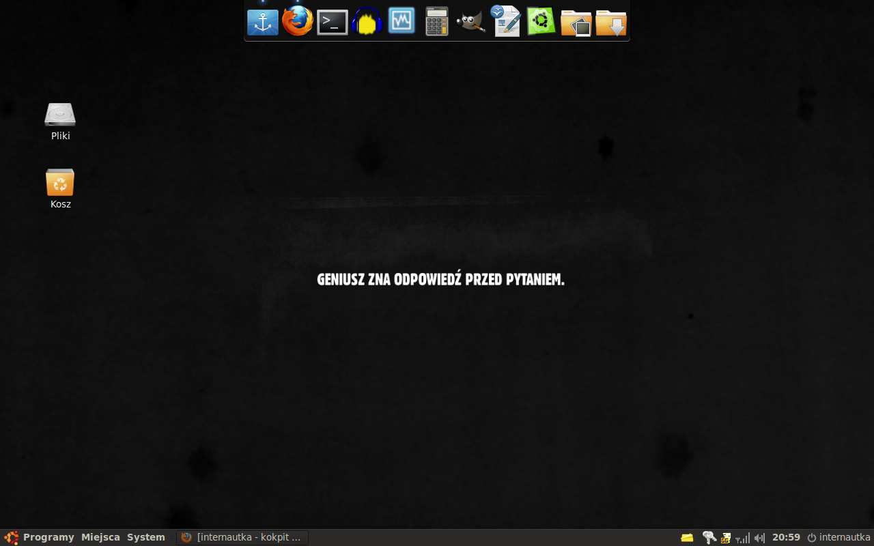This screenshot has width=874, height=546.
Task: Switch to the internautka - kokpit Firefox window
Action: coord(242,538)
